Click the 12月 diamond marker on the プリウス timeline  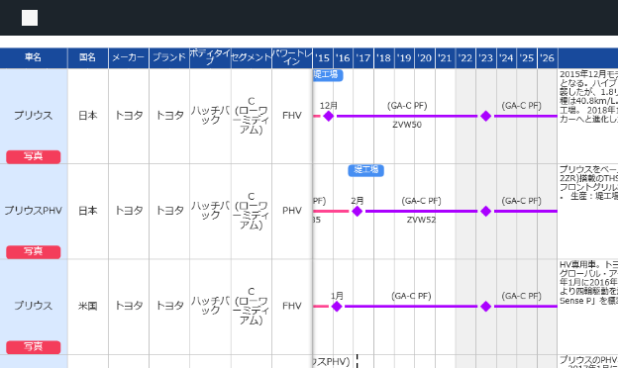(x=329, y=116)
